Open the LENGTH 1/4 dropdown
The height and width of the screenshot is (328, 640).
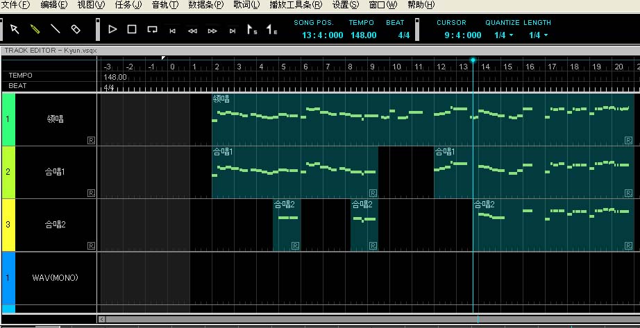[x=539, y=35]
